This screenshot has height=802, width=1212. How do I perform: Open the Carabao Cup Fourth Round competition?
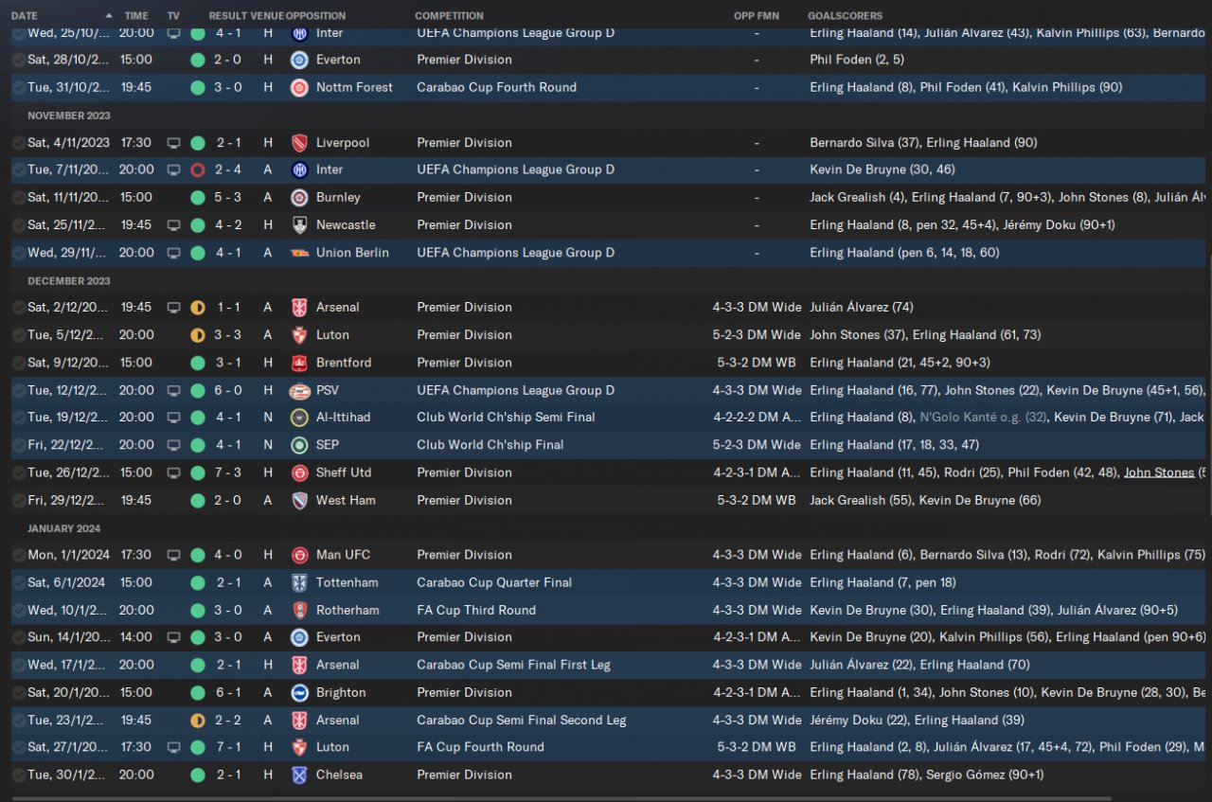(496, 87)
